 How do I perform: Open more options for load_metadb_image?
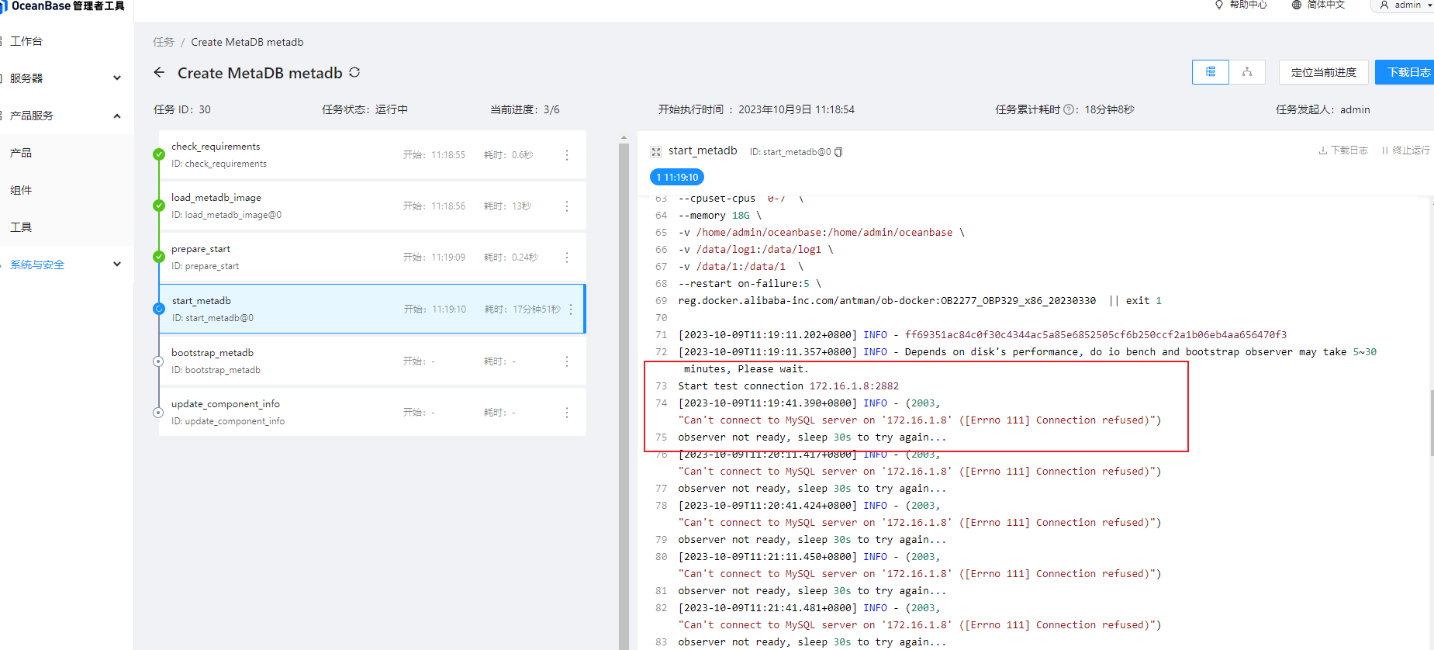pyautogui.click(x=567, y=206)
